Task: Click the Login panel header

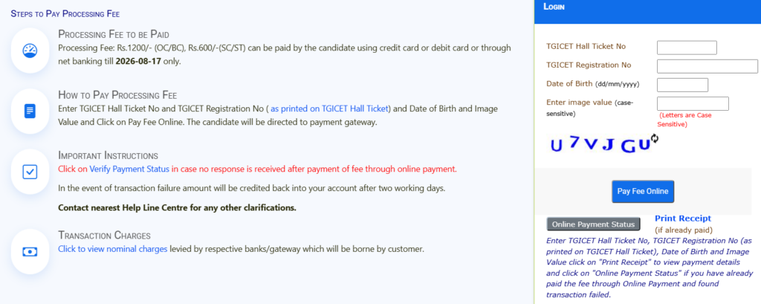Action: 647,12
